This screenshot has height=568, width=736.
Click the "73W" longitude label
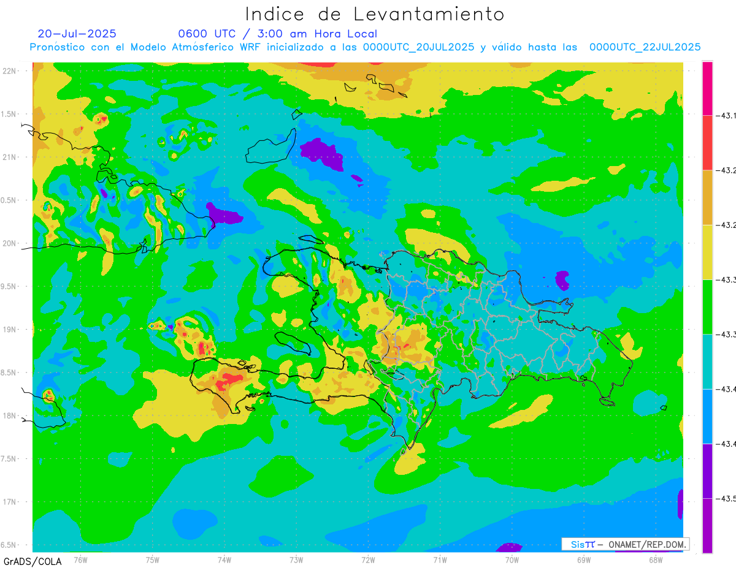pyautogui.click(x=296, y=559)
